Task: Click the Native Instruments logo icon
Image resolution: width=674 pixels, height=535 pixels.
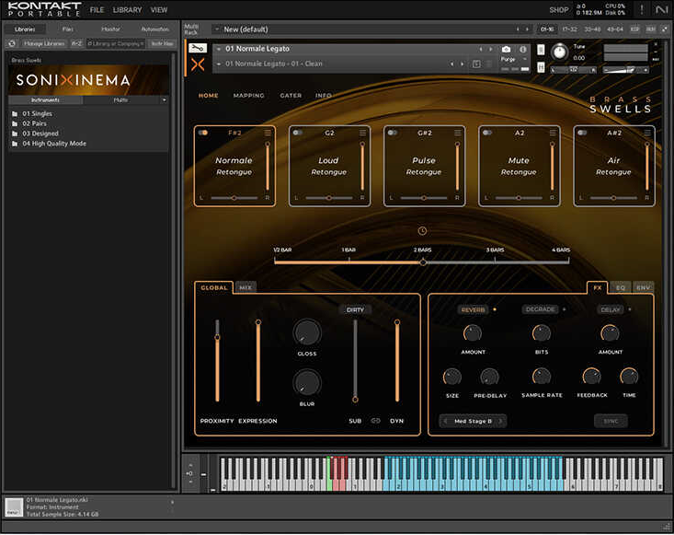Action: (x=661, y=9)
